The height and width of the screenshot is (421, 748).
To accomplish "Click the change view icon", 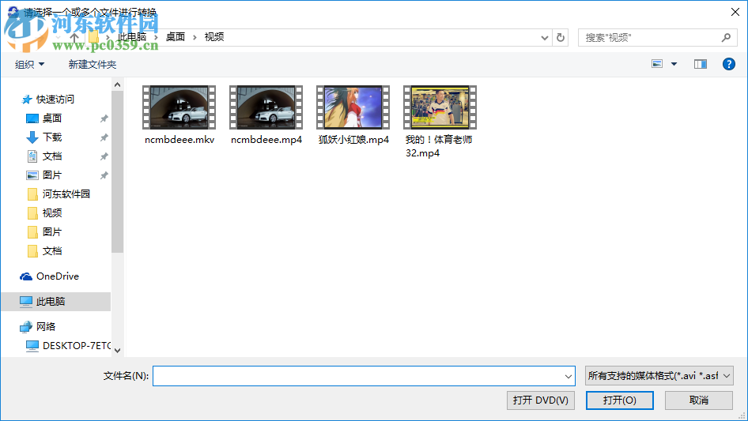I will [x=657, y=64].
